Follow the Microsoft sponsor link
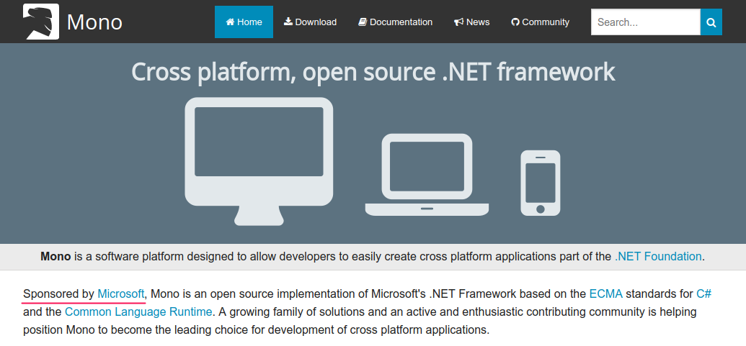746x346 pixels. (121, 294)
